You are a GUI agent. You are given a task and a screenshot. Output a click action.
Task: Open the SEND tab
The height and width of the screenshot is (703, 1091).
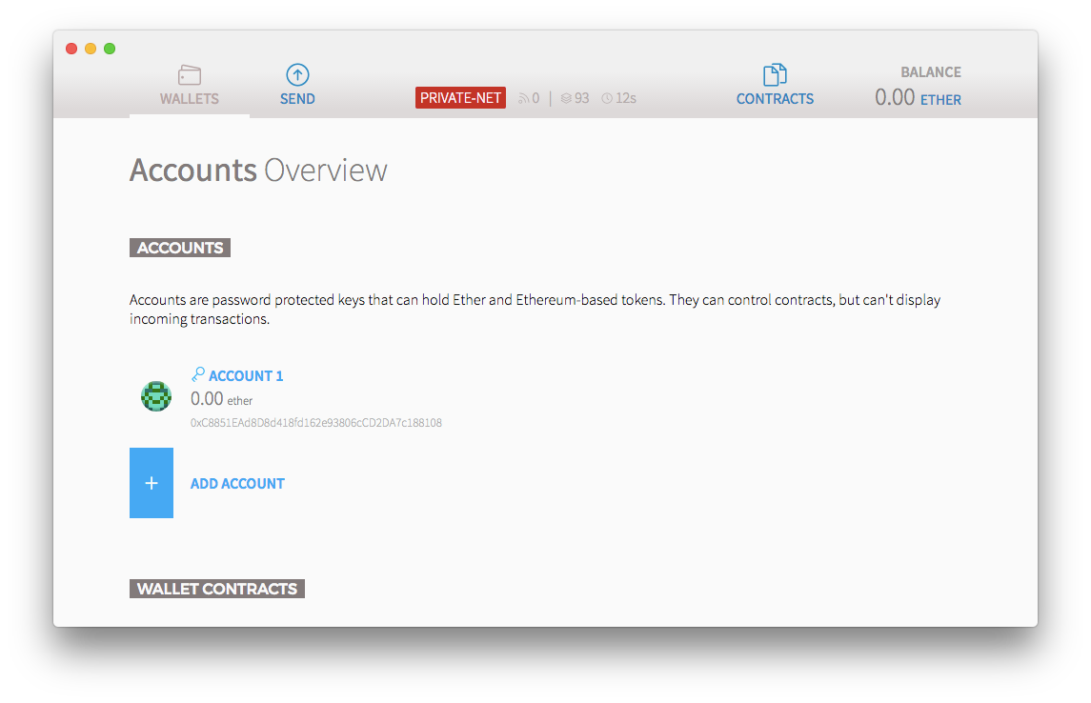(x=296, y=98)
